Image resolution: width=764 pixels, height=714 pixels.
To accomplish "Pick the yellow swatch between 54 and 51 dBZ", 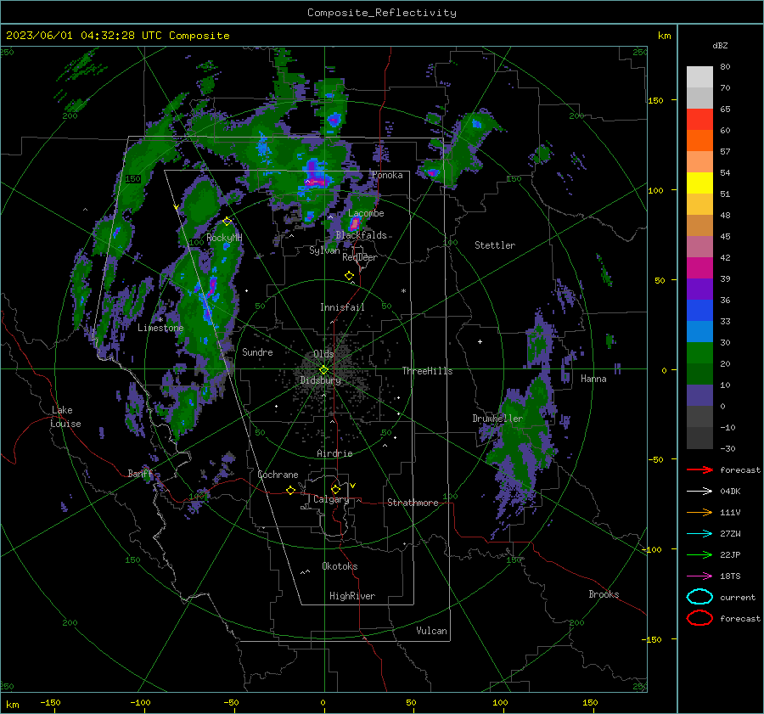I will tap(699, 183).
